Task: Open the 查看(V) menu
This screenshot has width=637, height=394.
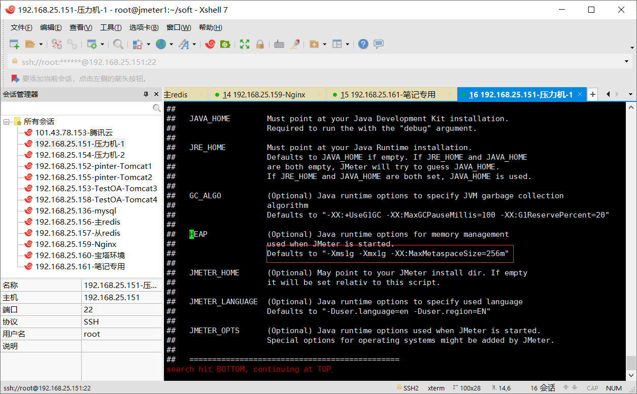Action: pos(81,27)
